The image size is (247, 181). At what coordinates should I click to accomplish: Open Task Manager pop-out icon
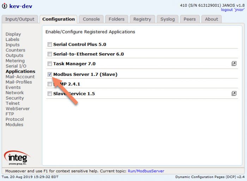[x=234, y=64]
